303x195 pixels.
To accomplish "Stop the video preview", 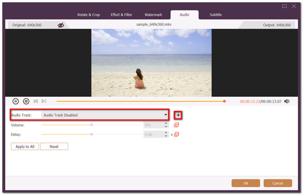I will pyautogui.click(x=26, y=101).
